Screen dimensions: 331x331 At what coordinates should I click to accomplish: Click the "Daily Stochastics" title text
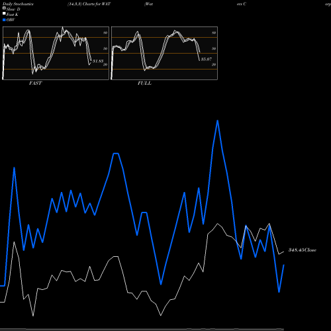coord(18,4)
